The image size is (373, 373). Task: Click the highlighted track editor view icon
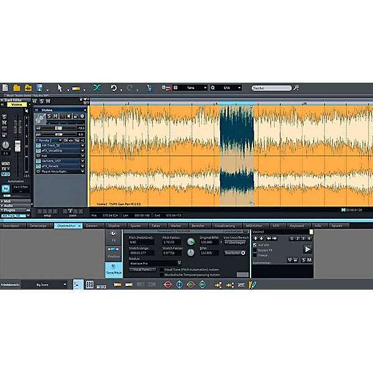pyautogui.click(x=78, y=284)
